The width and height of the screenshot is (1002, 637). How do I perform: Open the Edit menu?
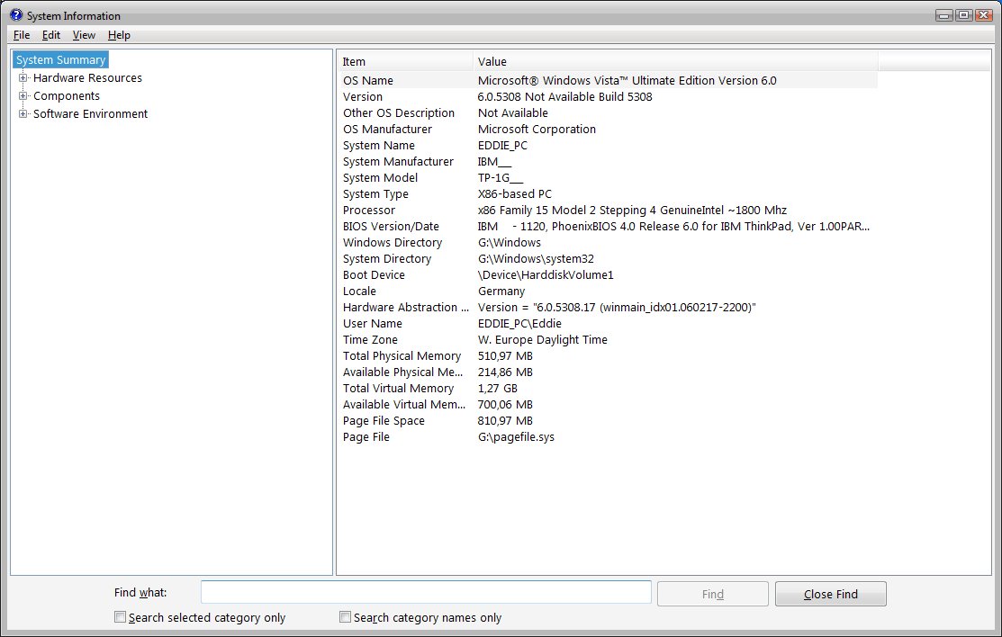point(50,35)
